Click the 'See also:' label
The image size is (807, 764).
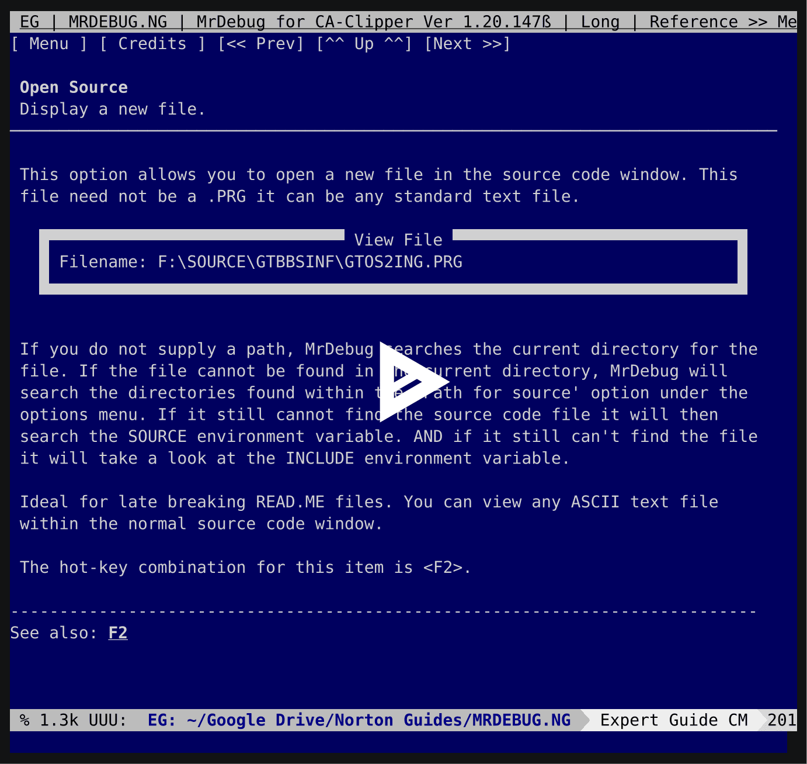pos(54,633)
